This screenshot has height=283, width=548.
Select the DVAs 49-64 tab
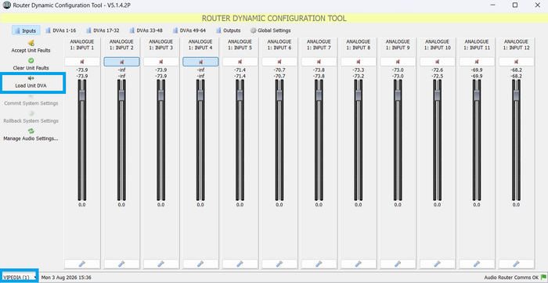189,30
